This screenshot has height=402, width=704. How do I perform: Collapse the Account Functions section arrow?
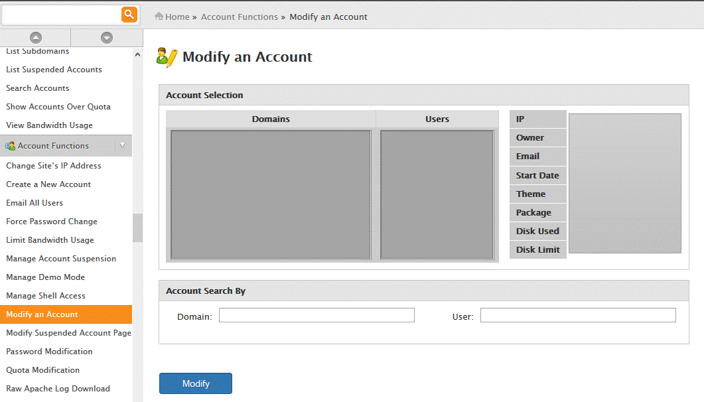[122, 145]
